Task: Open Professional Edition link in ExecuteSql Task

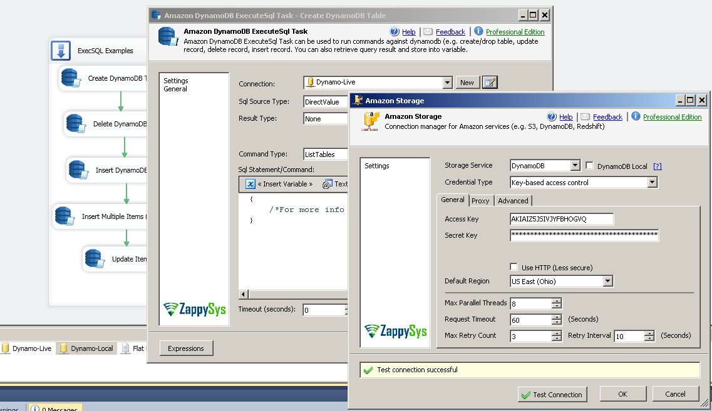Action: point(515,32)
